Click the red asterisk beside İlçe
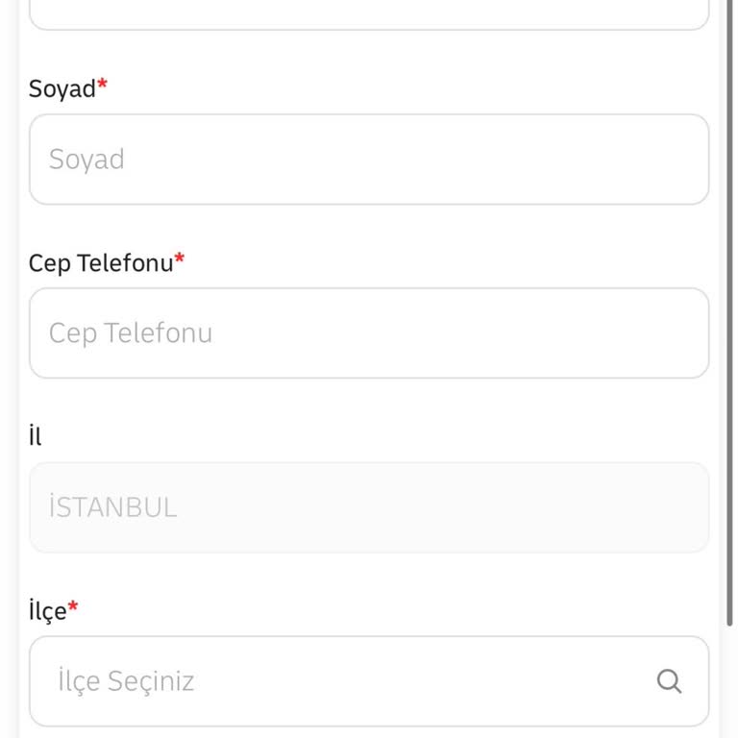 [73, 608]
